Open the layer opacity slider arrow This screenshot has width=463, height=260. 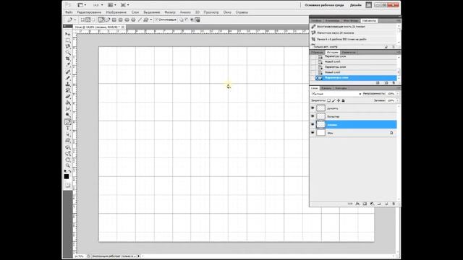click(398, 94)
